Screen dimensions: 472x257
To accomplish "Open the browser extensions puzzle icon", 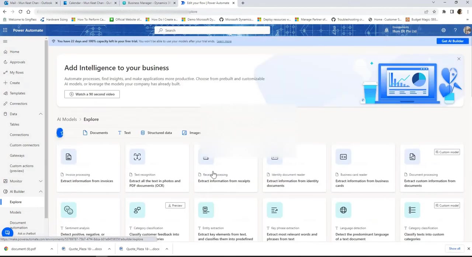I will coord(444,12).
